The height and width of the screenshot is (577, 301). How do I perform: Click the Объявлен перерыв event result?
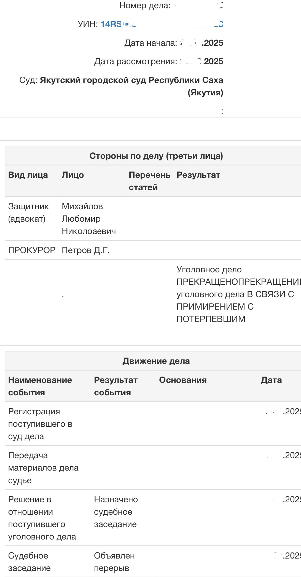(x=114, y=562)
